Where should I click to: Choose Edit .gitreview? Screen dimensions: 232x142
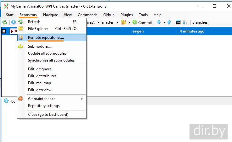52,90
